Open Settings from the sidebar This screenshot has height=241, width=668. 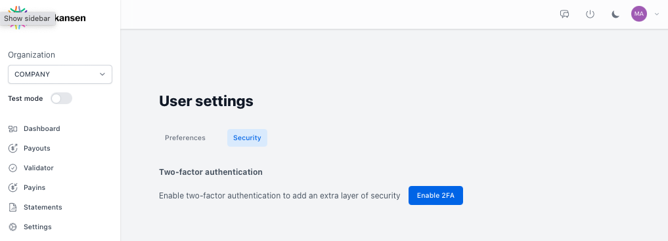click(37, 227)
